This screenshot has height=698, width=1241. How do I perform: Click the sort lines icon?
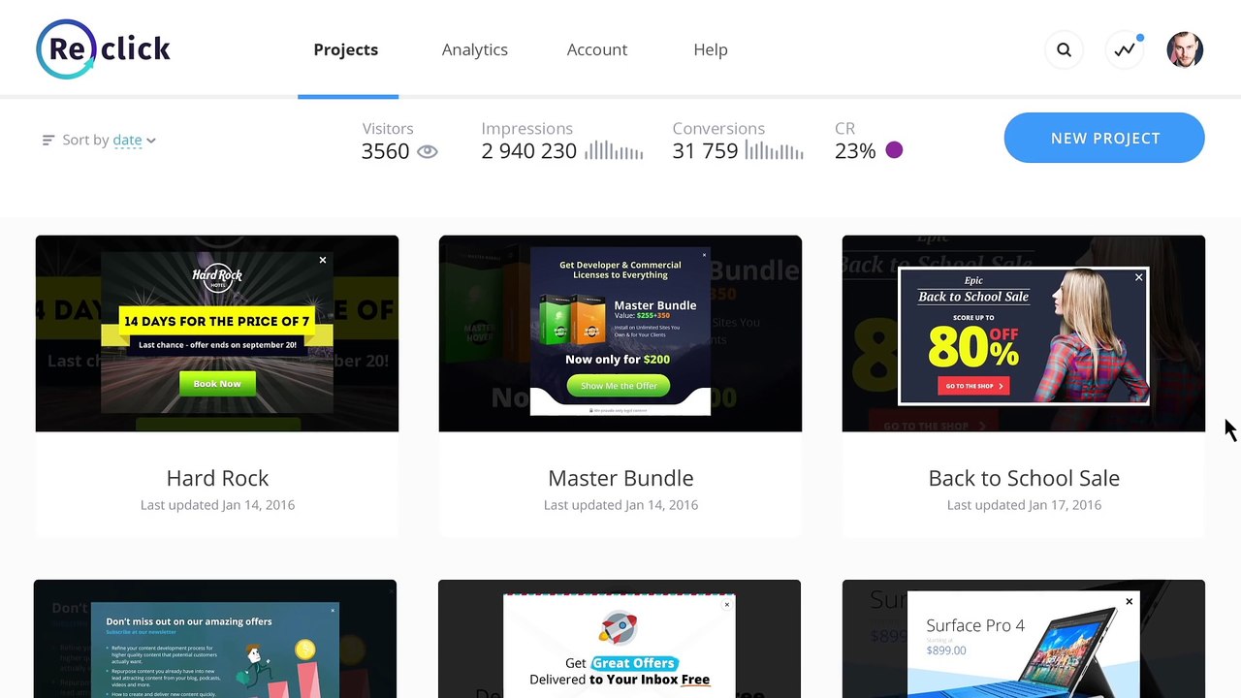pyautogui.click(x=48, y=141)
